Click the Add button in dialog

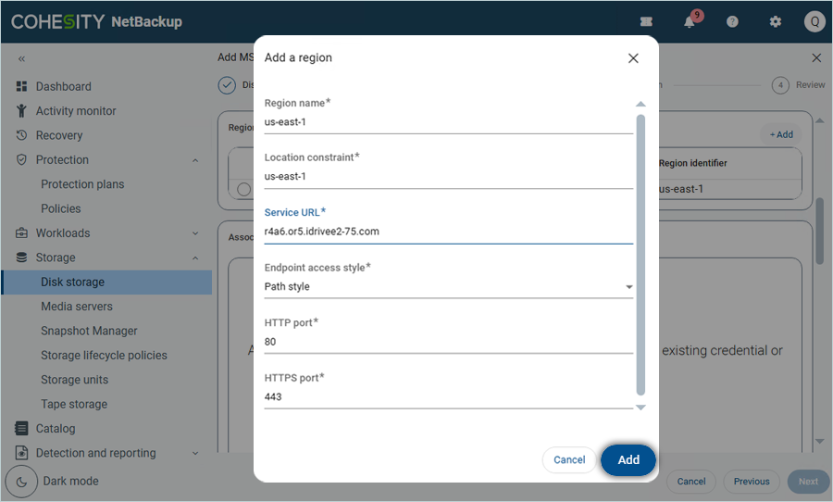tap(628, 460)
